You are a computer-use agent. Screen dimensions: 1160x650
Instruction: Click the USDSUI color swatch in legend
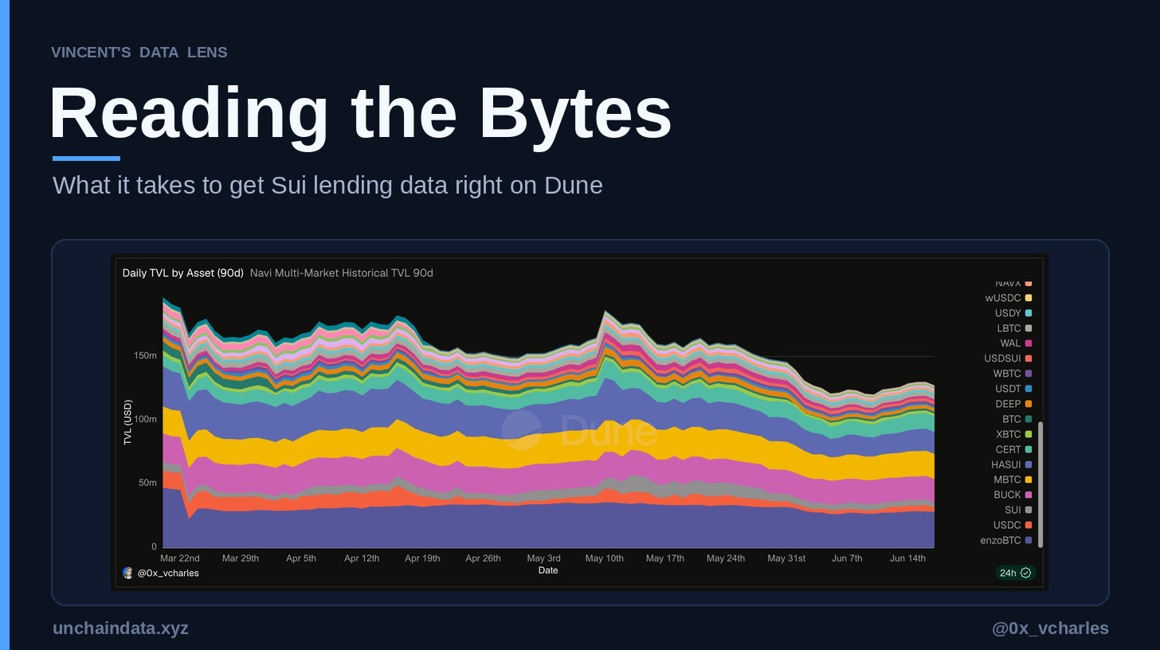pyautogui.click(x=1029, y=358)
